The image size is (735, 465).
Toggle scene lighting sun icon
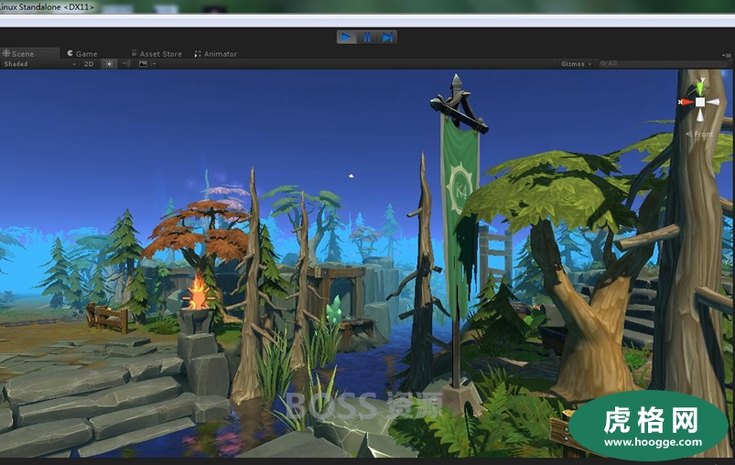[109, 64]
